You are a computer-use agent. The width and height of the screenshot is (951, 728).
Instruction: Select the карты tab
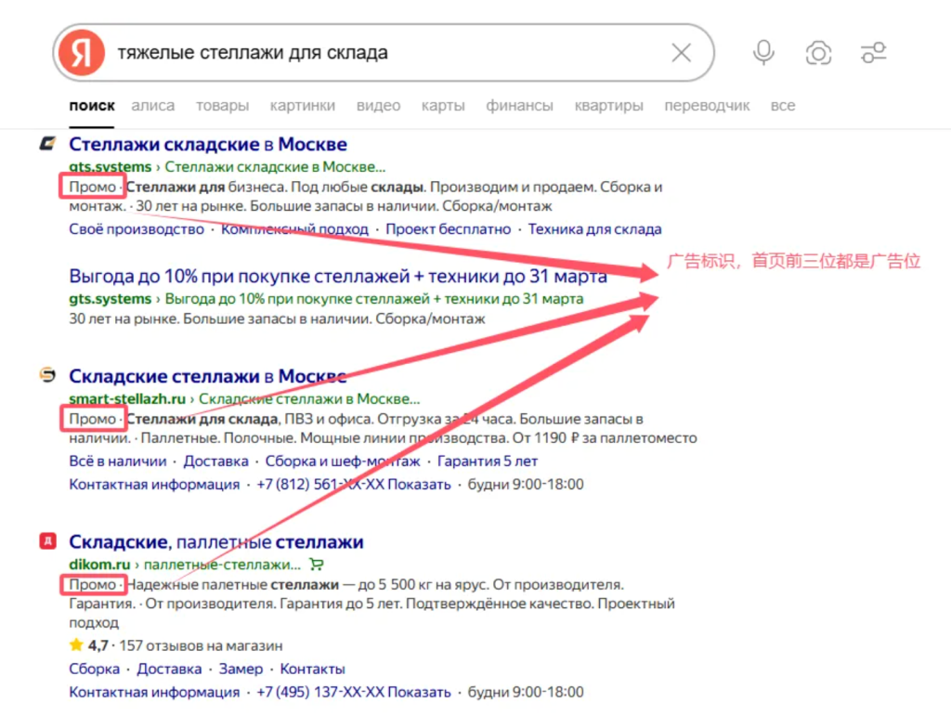pos(443,106)
